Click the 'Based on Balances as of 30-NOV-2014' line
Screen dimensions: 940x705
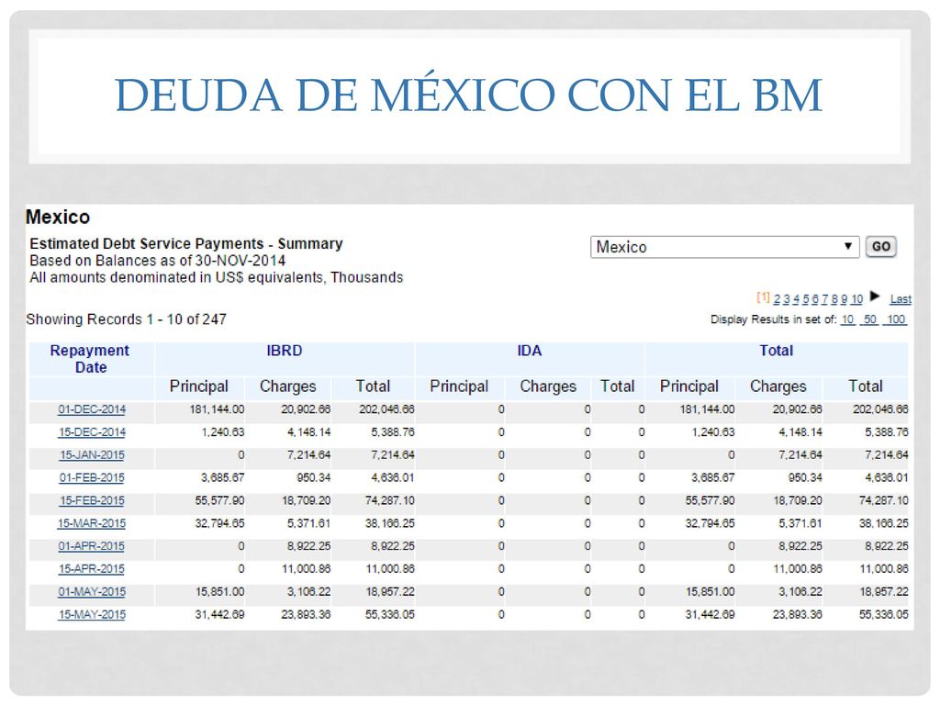tap(158, 261)
